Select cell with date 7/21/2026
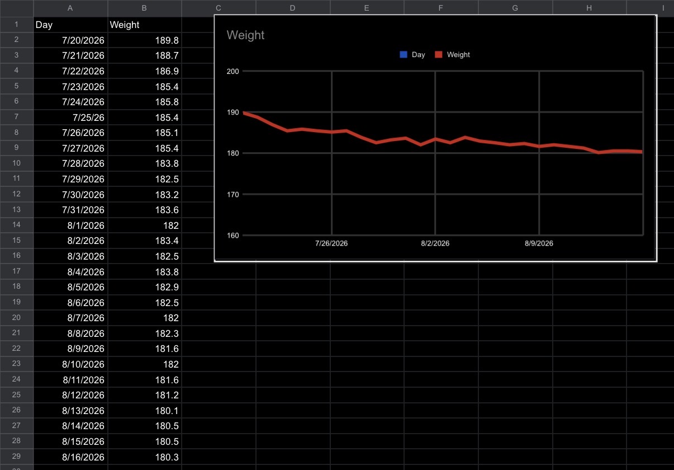This screenshot has height=470, width=674. 70,55
